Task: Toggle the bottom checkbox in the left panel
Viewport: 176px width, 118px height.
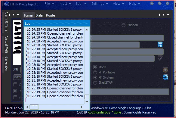Action: coord(15,97)
